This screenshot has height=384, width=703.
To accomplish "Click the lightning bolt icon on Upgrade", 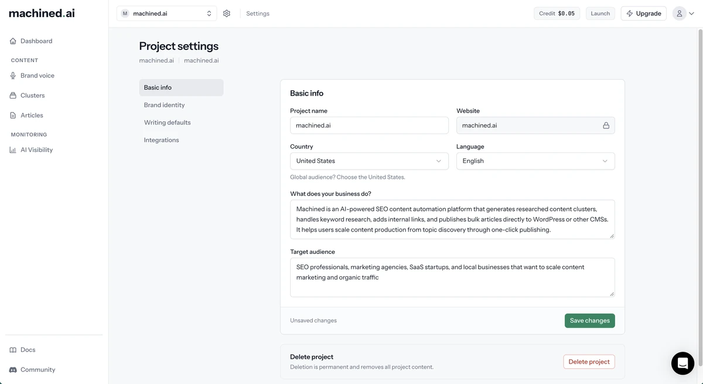I will click(x=630, y=13).
